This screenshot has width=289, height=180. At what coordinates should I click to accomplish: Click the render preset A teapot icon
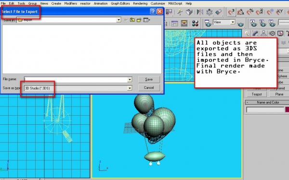pyautogui.click(x=253, y=23)
